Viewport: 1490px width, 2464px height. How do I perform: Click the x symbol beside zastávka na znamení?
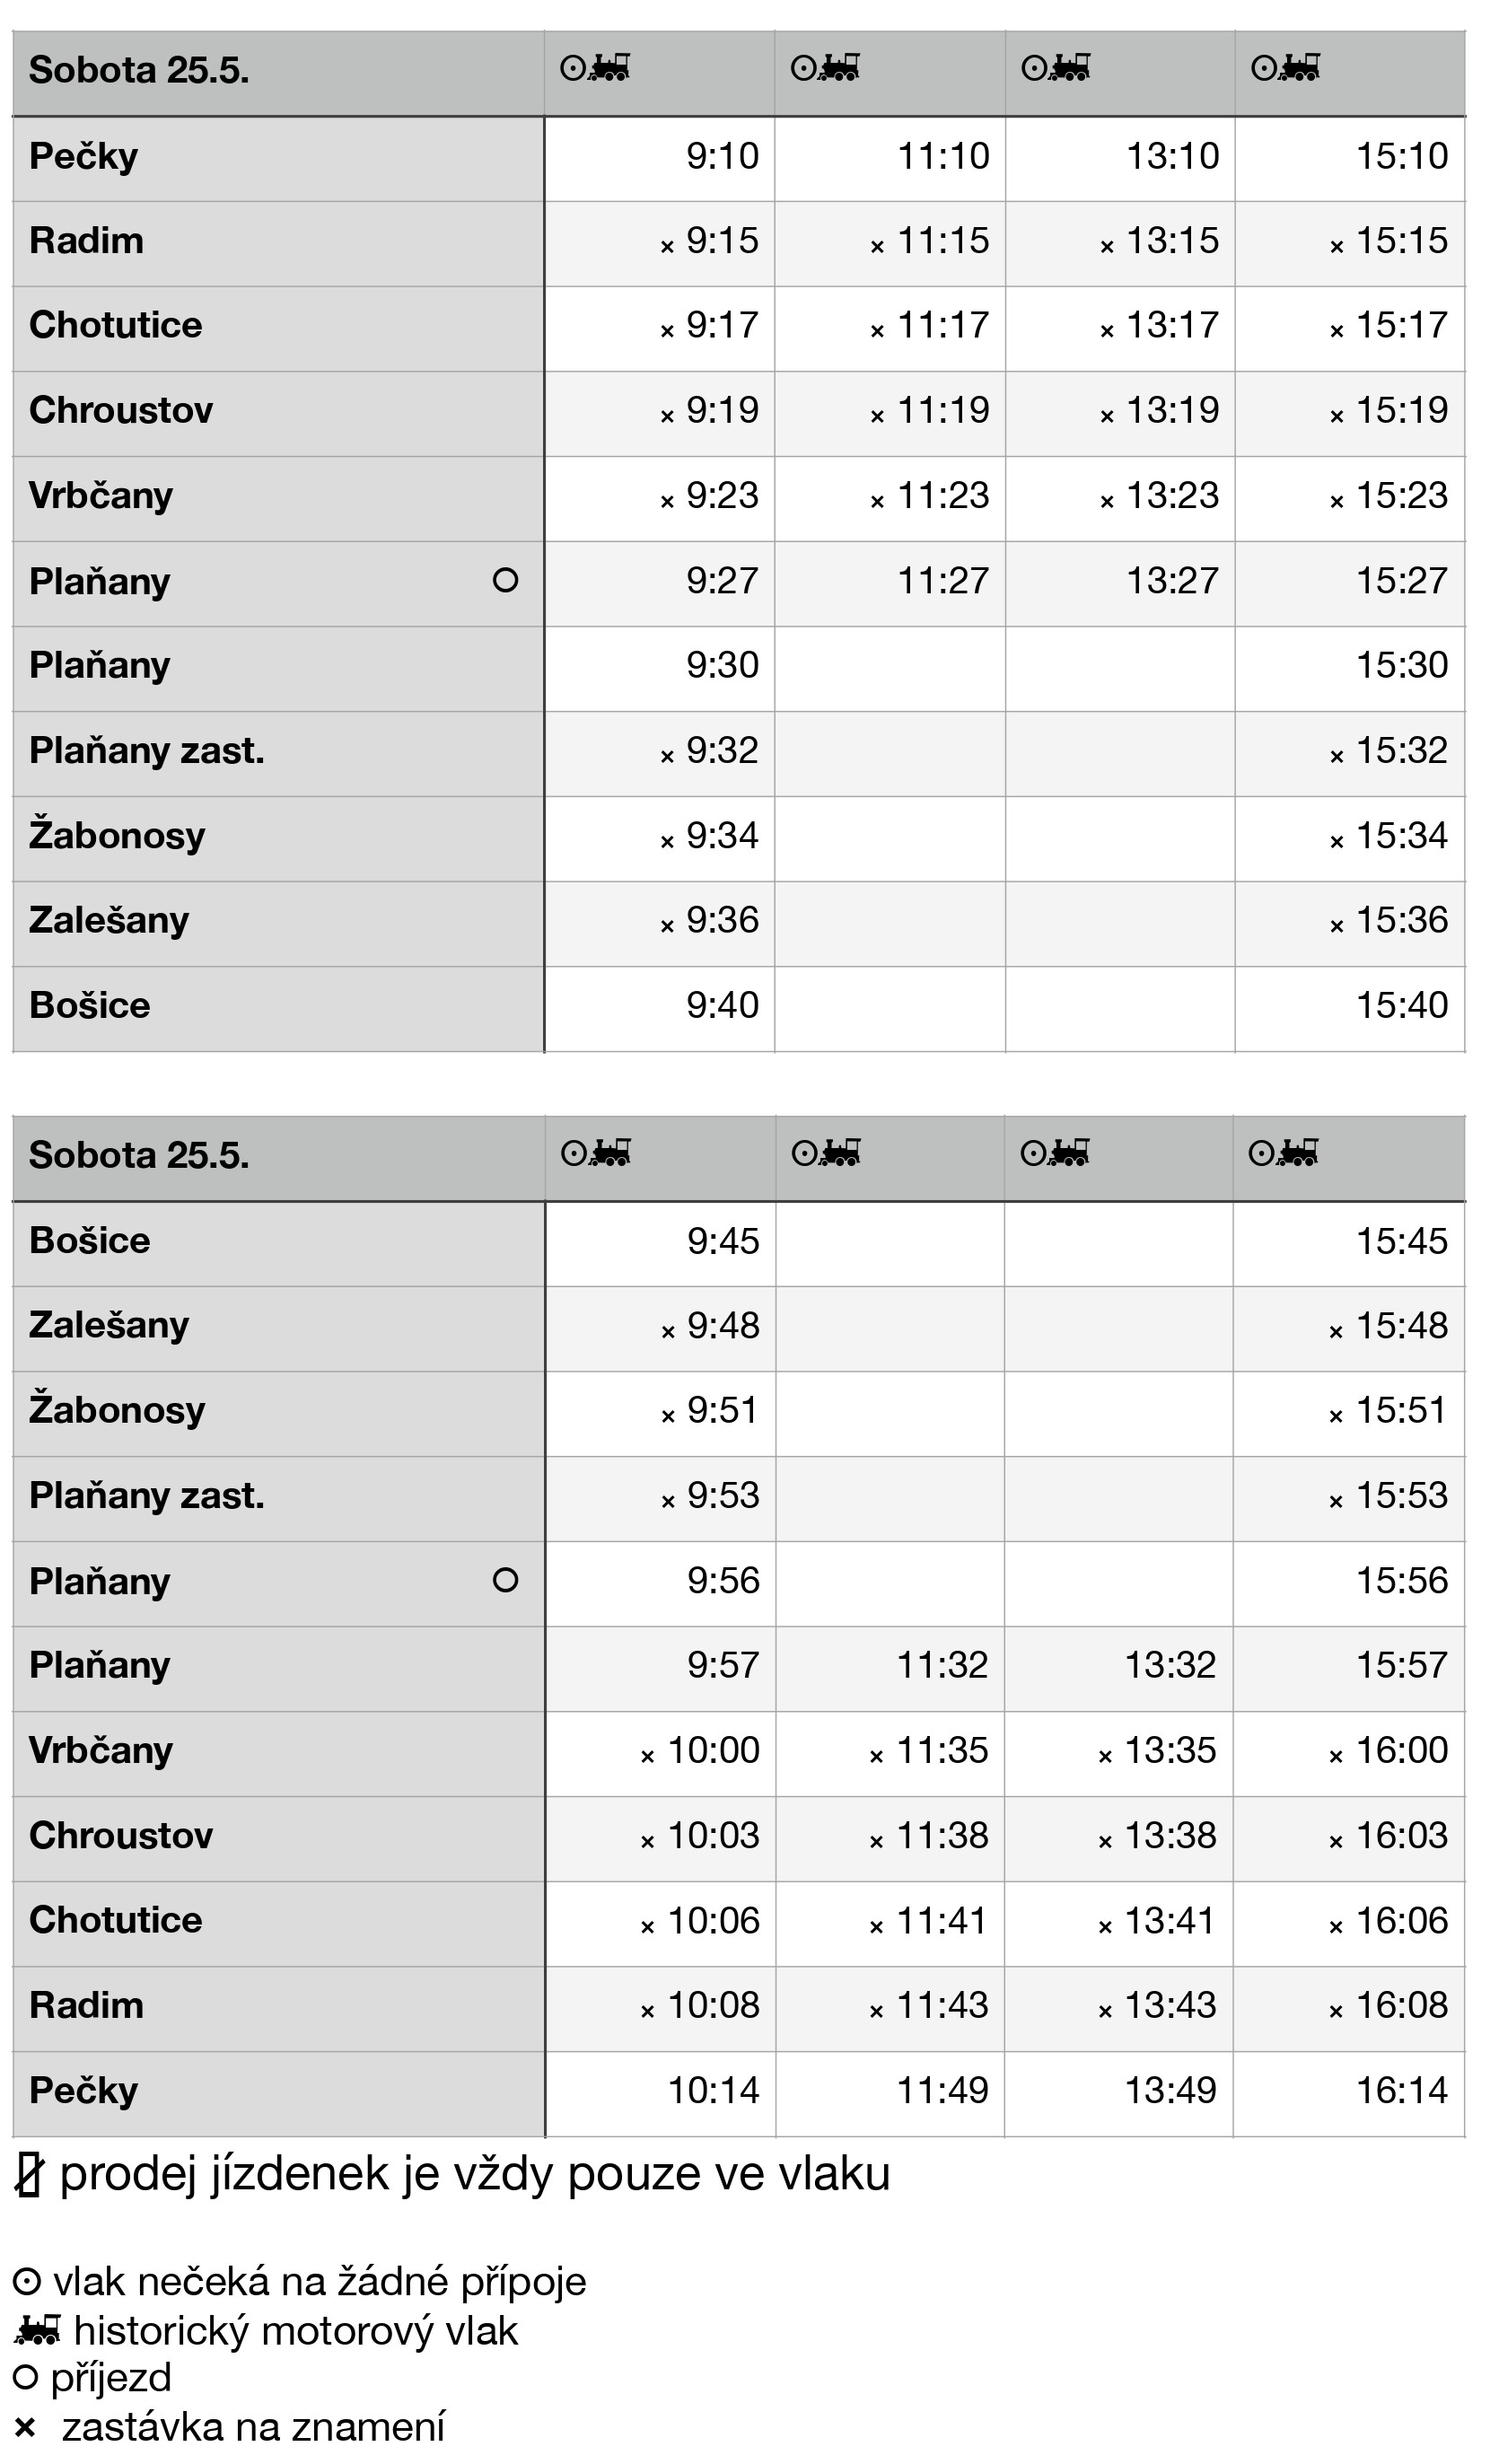click(25, 2427)
